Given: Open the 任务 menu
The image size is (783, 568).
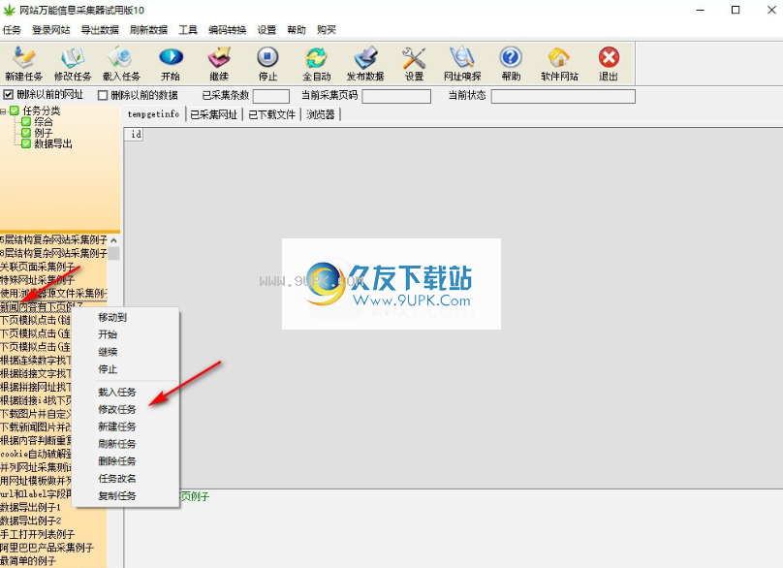Looking at the screenshot, I should click(x=12, y=30).
